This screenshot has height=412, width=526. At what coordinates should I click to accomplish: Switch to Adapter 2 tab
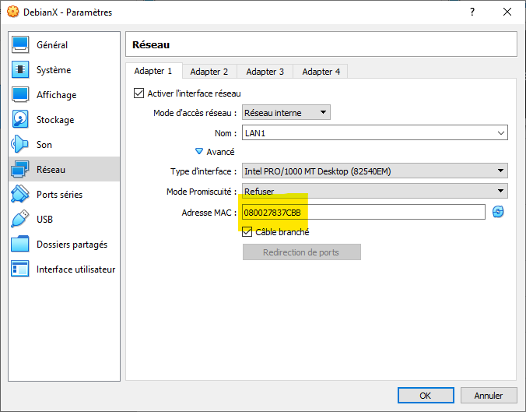209,72
